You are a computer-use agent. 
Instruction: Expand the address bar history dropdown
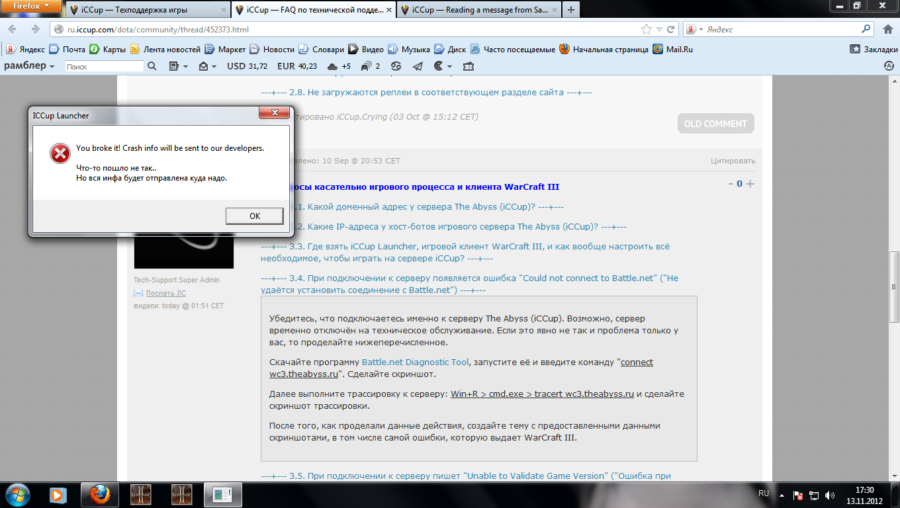tap(658, 30)
